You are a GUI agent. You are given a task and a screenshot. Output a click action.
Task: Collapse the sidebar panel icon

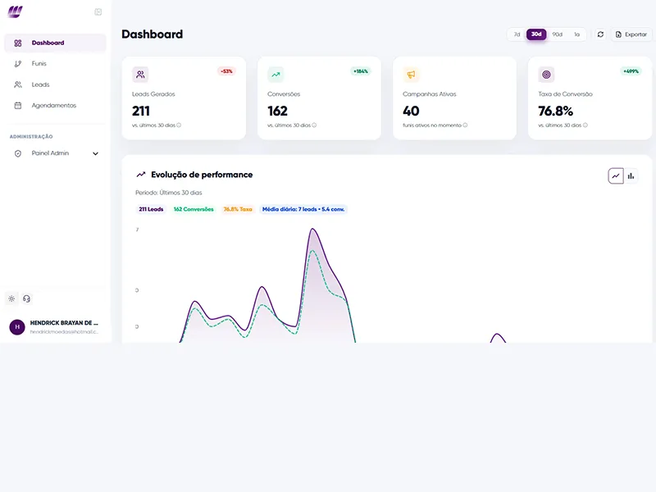pyautogui.click(x=98, y=11)
